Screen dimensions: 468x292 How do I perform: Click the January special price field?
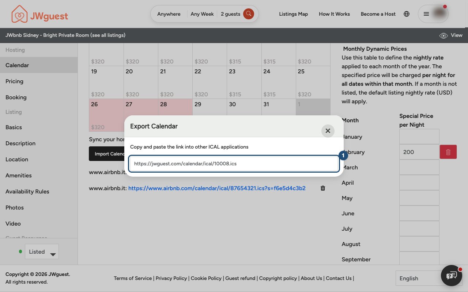point(419,137)
